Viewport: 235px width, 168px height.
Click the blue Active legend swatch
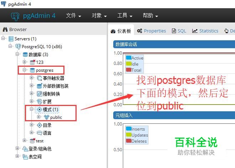pos(129,58)
